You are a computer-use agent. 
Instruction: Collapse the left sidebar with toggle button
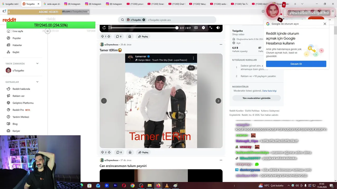pos(47,31)
